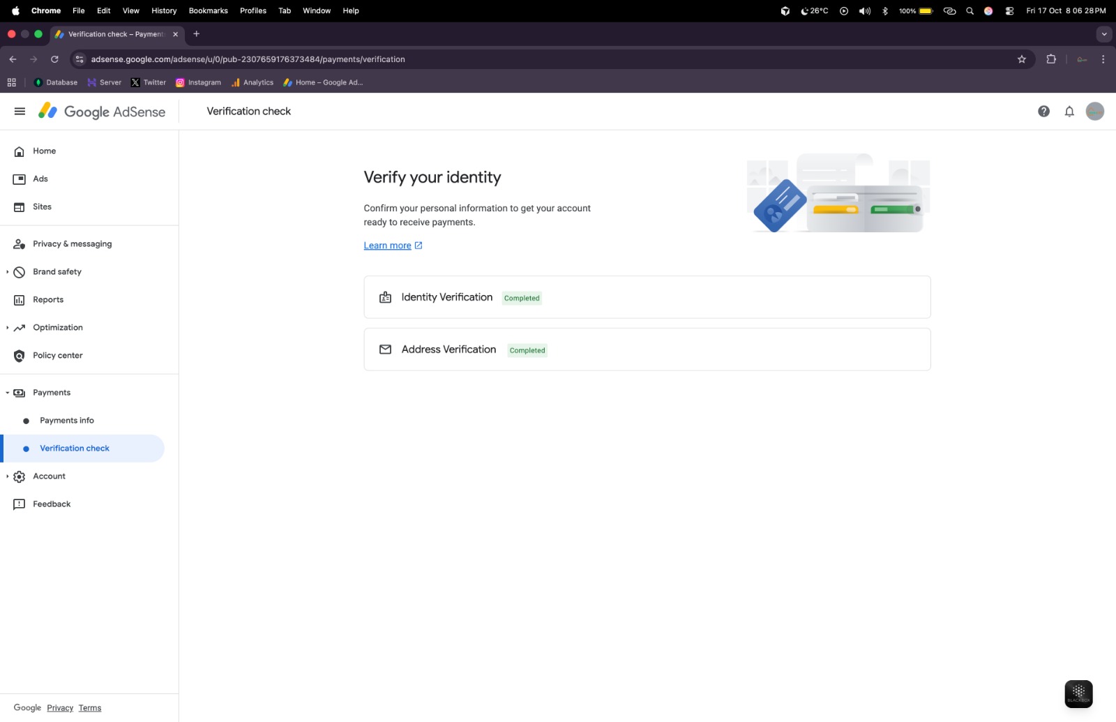
Task: Open the Bookmarks menu in menu bar
Action: point(208,10)
